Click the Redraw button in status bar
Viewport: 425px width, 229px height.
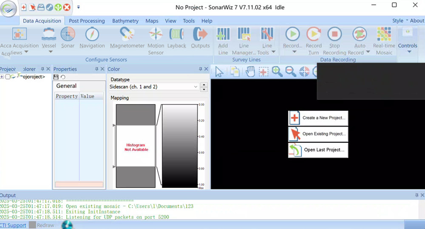click(42, 225)
